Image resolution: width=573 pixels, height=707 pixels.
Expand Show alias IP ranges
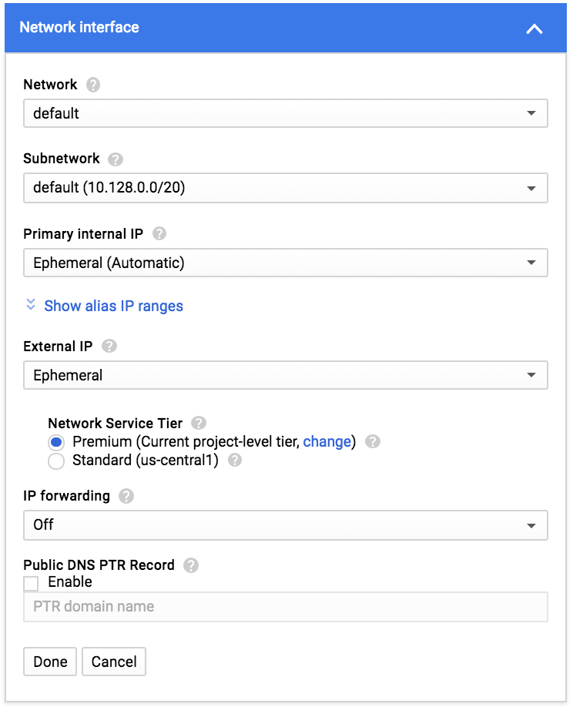(113, 306)
